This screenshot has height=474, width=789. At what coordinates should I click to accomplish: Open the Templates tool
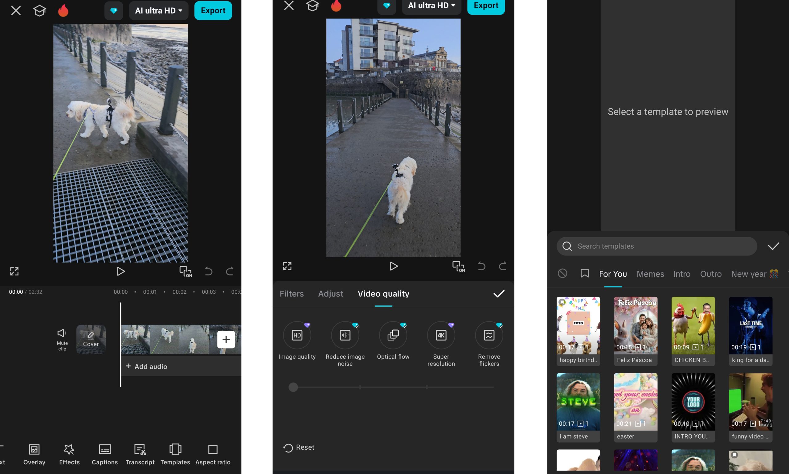[175, 455]
